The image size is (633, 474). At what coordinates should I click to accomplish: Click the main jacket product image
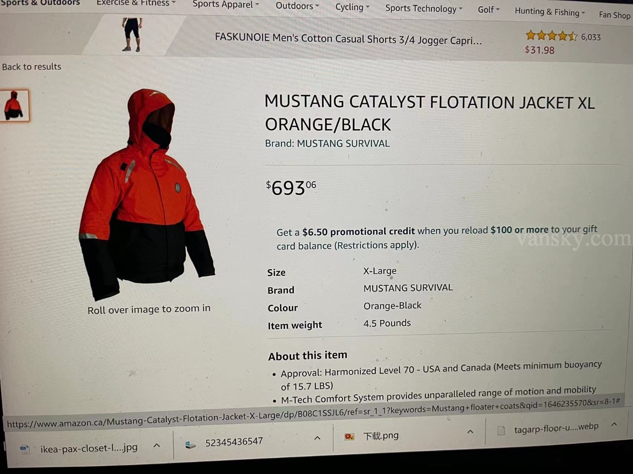[x=146, y=194]
